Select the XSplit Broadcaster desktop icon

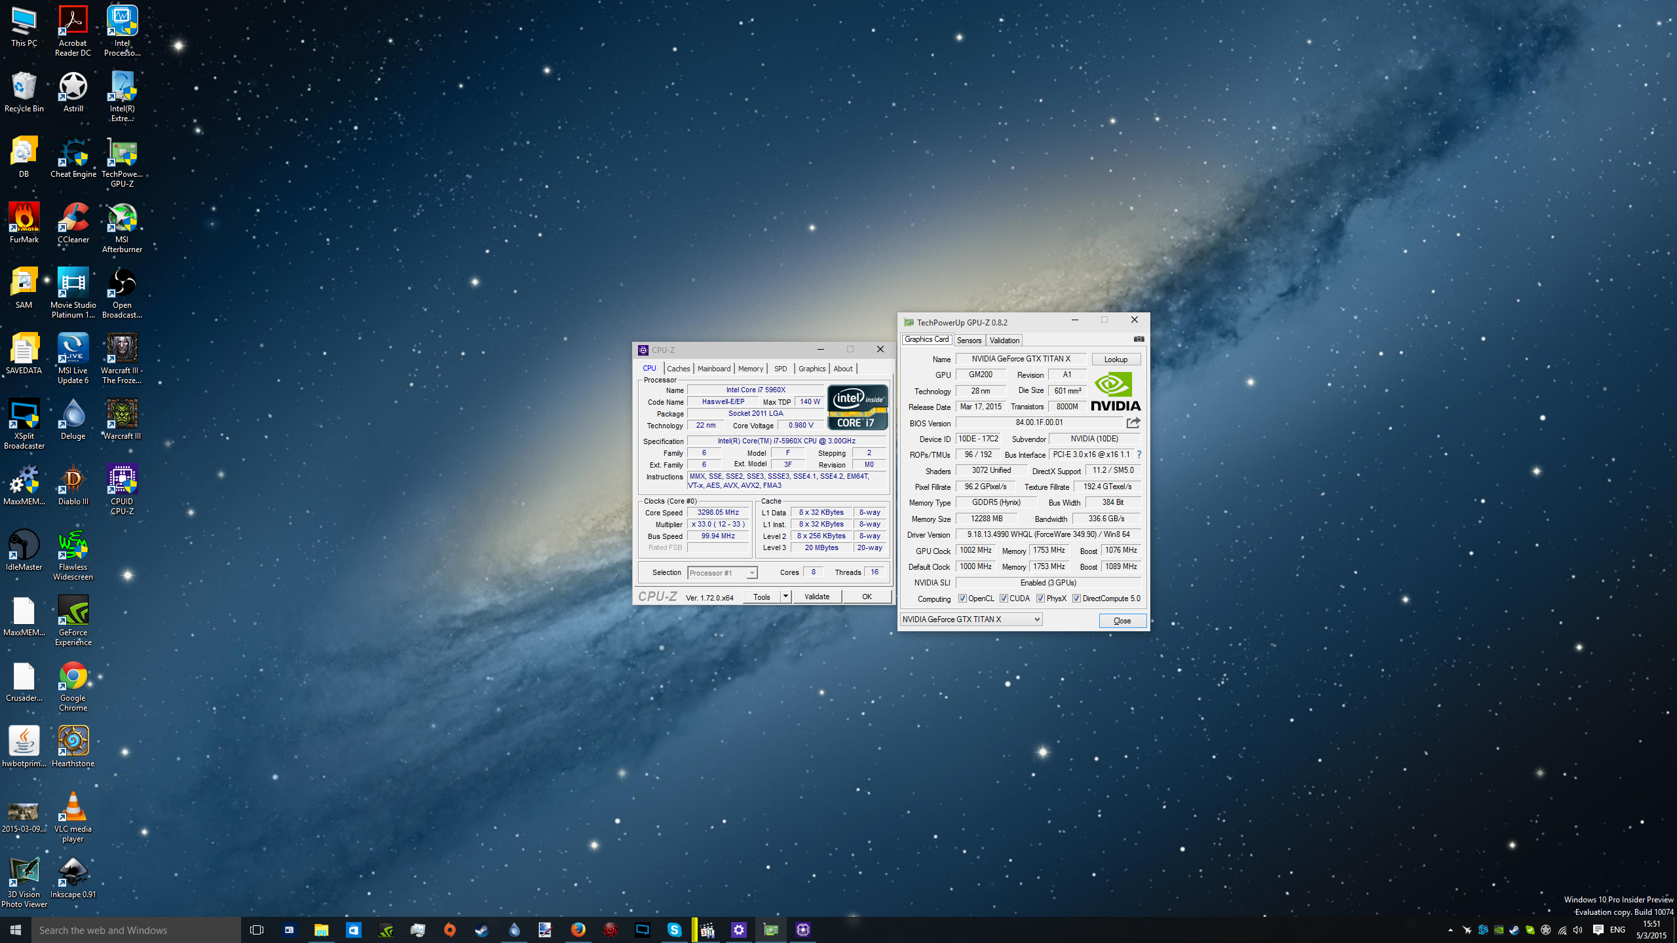tap(24, 424)
